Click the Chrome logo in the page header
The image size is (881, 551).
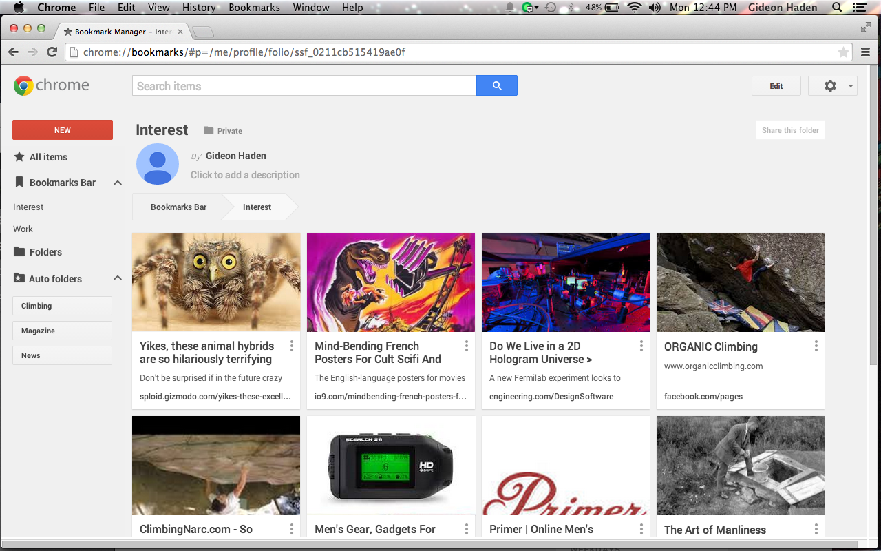click(52, 85)
